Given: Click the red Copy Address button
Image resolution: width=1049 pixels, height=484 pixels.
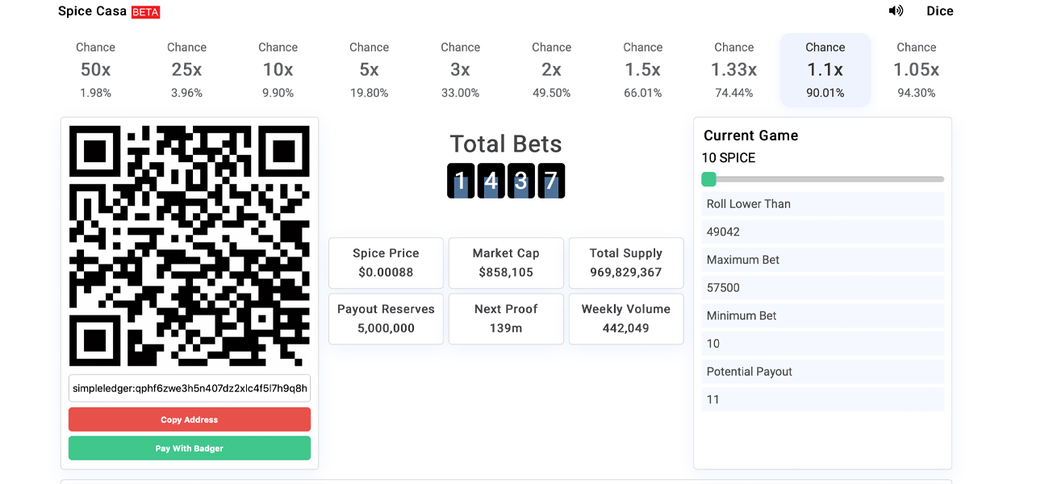Looking at the screenshot, I should point(190,419).
